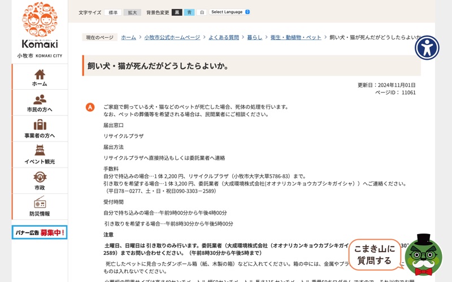
Task: Switch background color to 黒
Action: tap(177, 12)
